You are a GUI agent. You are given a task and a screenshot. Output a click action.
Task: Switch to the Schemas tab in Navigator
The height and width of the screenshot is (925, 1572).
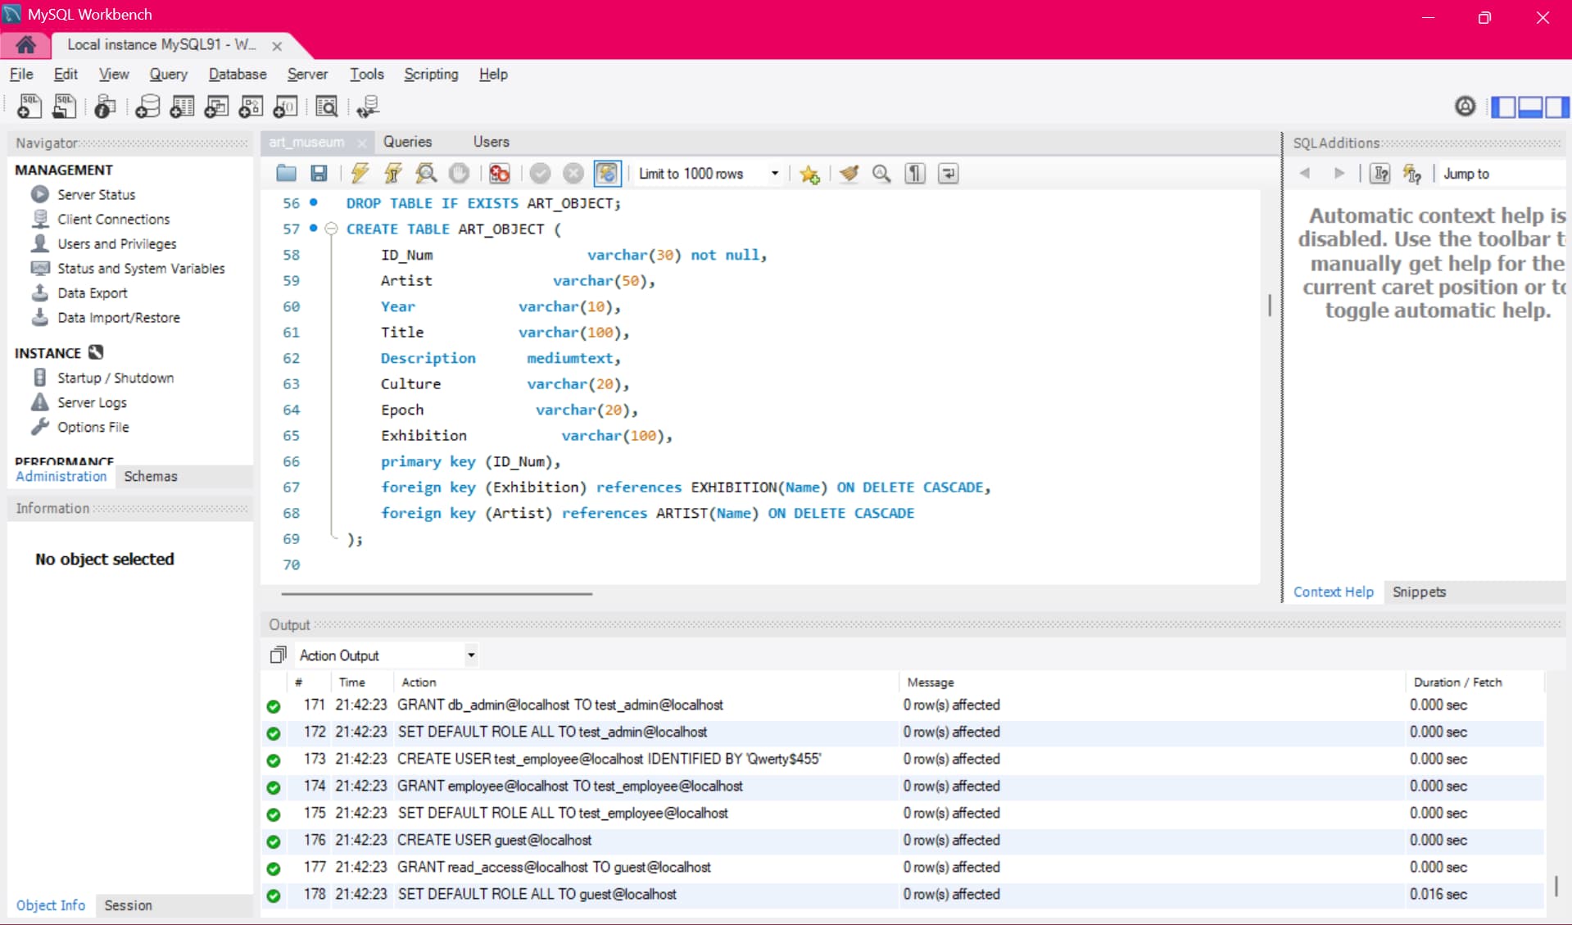pos(151,476)
